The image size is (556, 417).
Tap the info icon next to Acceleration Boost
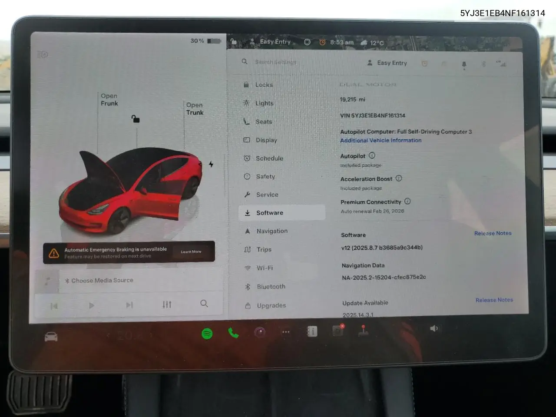[x=399, y=178]
